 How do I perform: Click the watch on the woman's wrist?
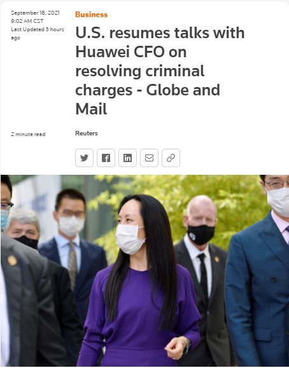(x=187, y=346)
